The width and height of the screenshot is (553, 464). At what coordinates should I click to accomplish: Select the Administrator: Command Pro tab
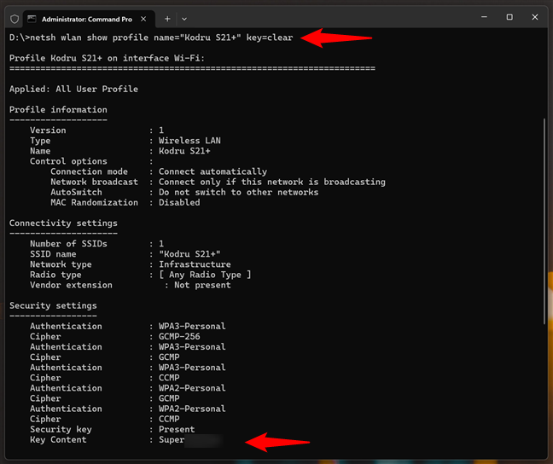click(x=84, y=17)
